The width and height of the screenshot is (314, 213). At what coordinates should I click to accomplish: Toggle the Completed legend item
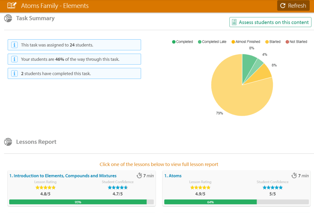pyautogui.click(x=182, y=42)
